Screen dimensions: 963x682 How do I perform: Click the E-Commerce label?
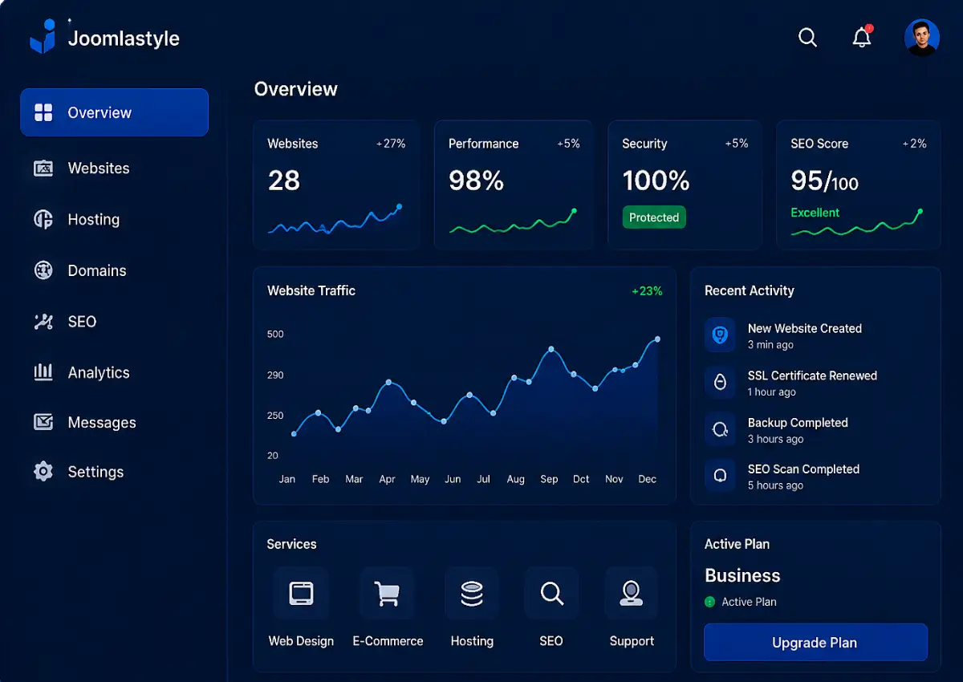click(x=388, y=641)
